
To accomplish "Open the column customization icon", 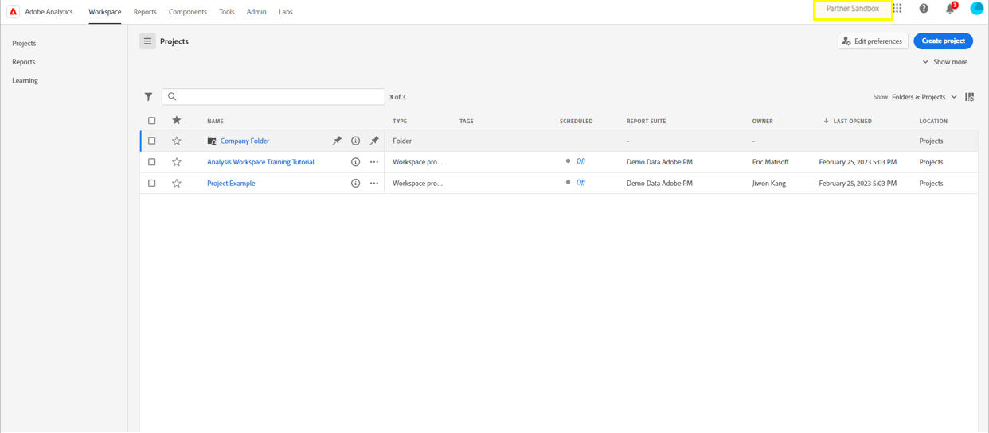I will pos(969,97).
